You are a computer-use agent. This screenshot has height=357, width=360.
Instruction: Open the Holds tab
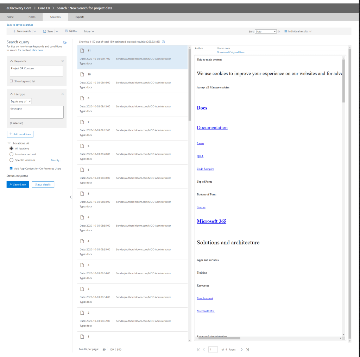[32, 17]
